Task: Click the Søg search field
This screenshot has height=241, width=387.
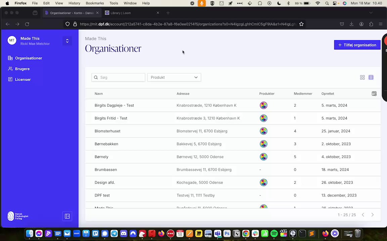Action: pos(118,77)
